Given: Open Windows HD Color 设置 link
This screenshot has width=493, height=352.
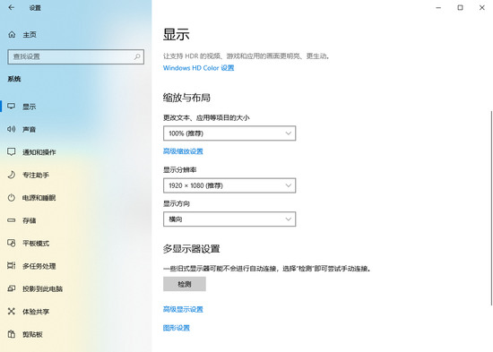Looking at the screenshot, I should (199, 68).
